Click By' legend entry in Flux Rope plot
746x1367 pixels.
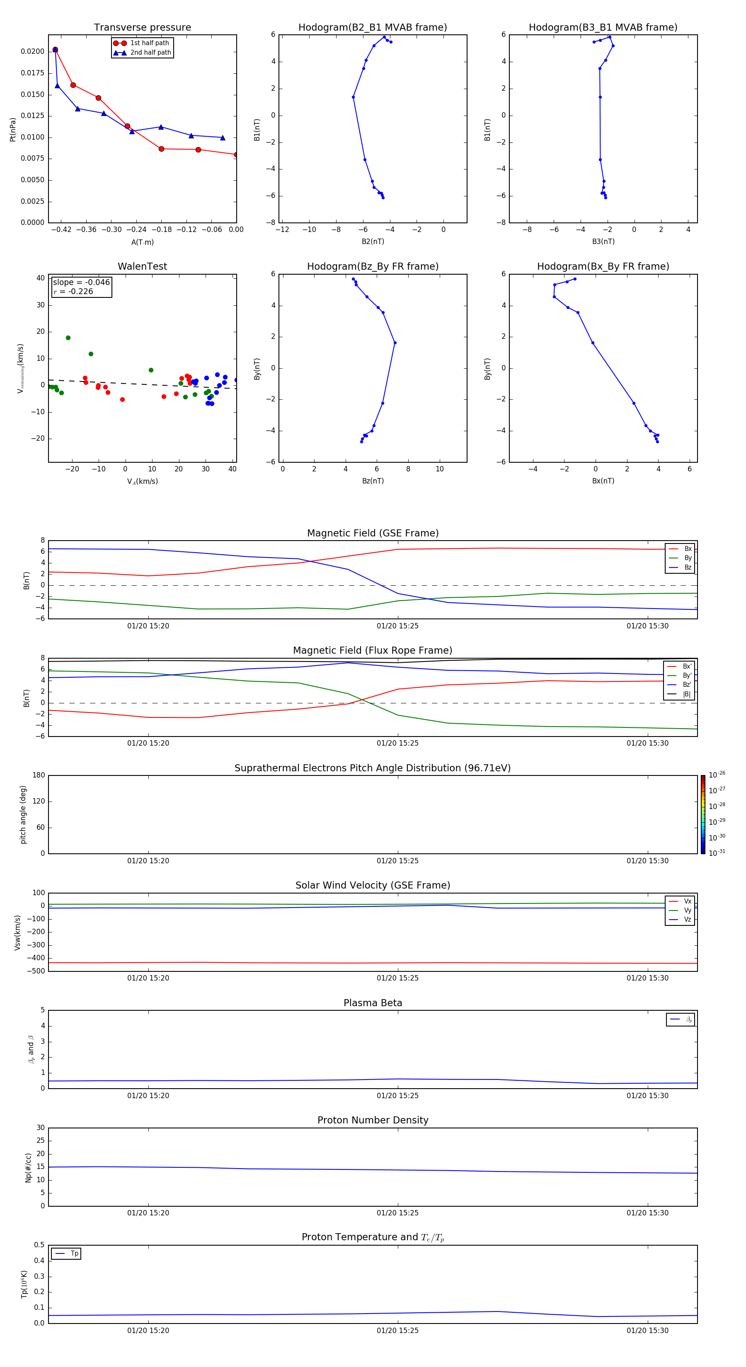tap(680, 676)
